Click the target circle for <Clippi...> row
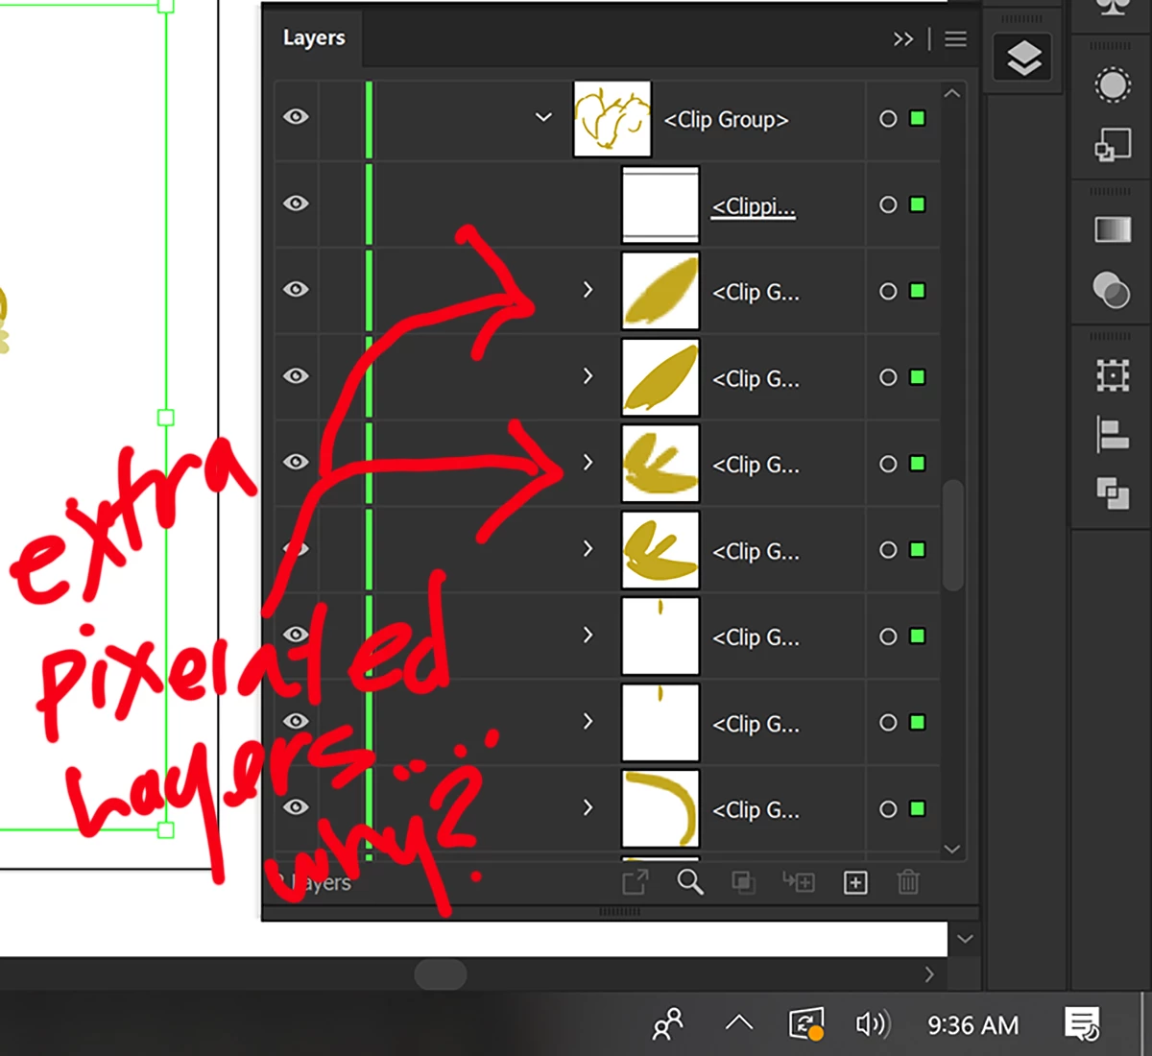 tap(888, 204)
